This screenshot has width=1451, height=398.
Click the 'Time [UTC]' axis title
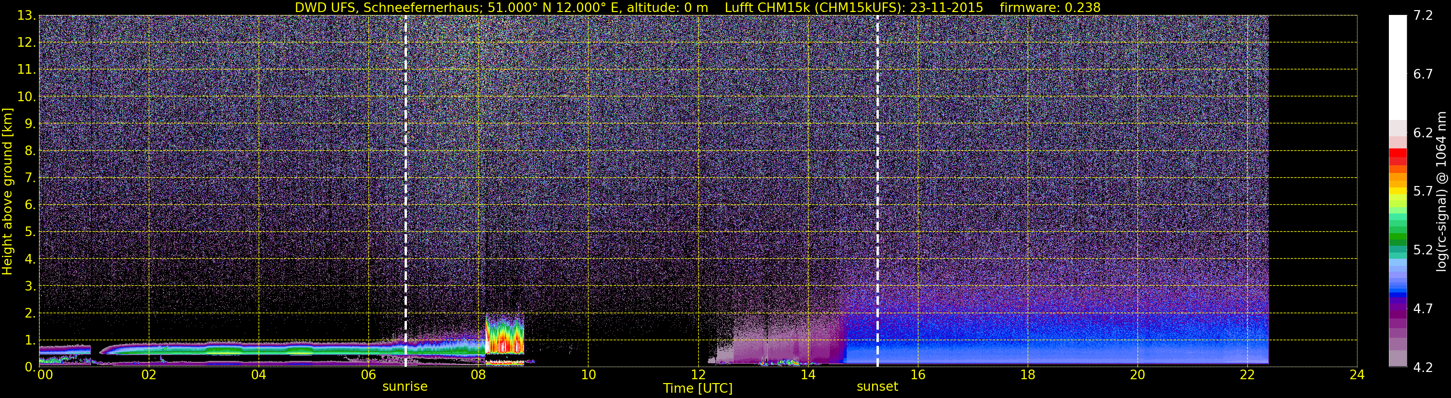(x=698, y=388)
